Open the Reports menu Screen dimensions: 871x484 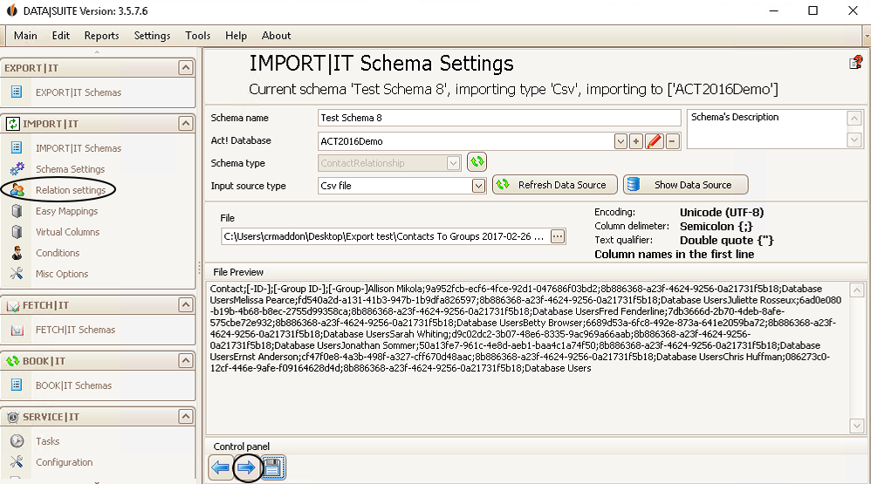101,36
